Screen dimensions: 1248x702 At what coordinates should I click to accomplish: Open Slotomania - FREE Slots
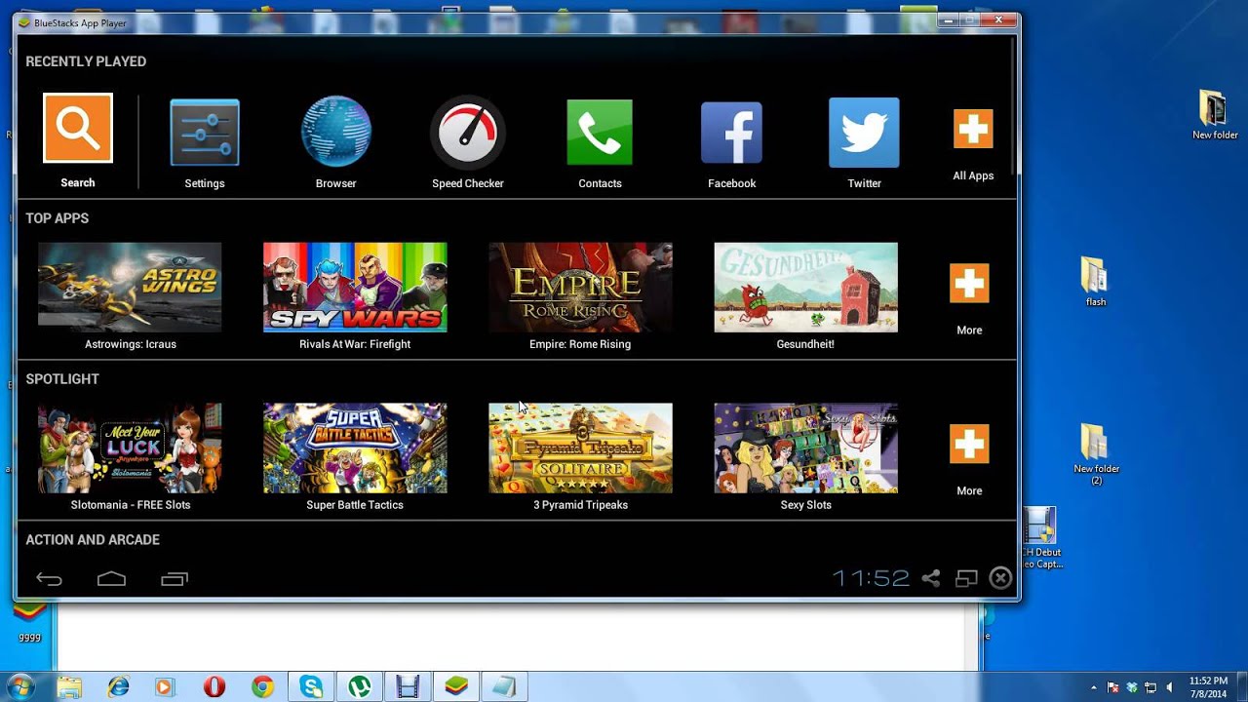coord(130,448)
